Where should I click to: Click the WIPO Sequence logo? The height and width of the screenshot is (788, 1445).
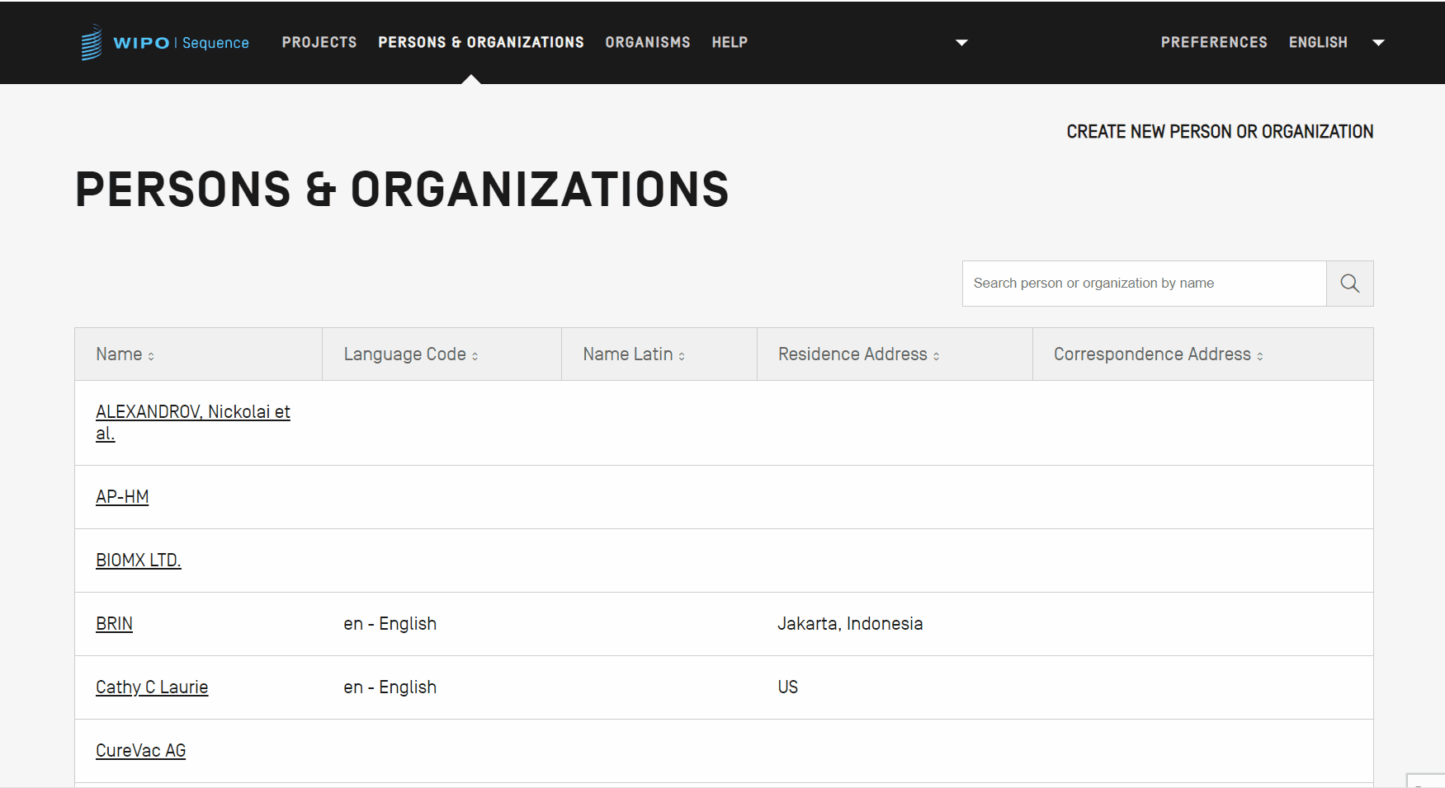165,42
